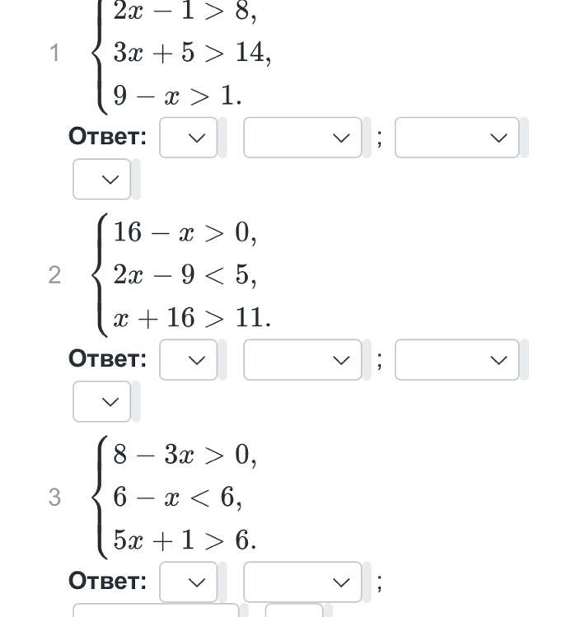The width and height of the screenshot is (571, 617).
Task: Open the closing bracket dropdown for system 2
Action: pyautogui.click(x=101, y=401)
